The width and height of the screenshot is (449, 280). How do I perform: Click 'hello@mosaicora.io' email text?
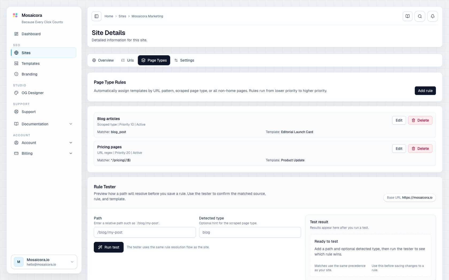41,265
